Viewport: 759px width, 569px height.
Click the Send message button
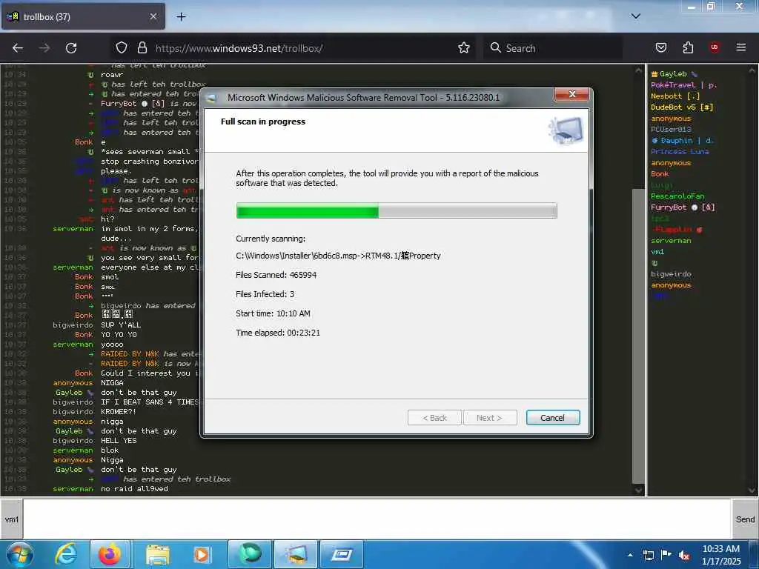tap(745, 519)
